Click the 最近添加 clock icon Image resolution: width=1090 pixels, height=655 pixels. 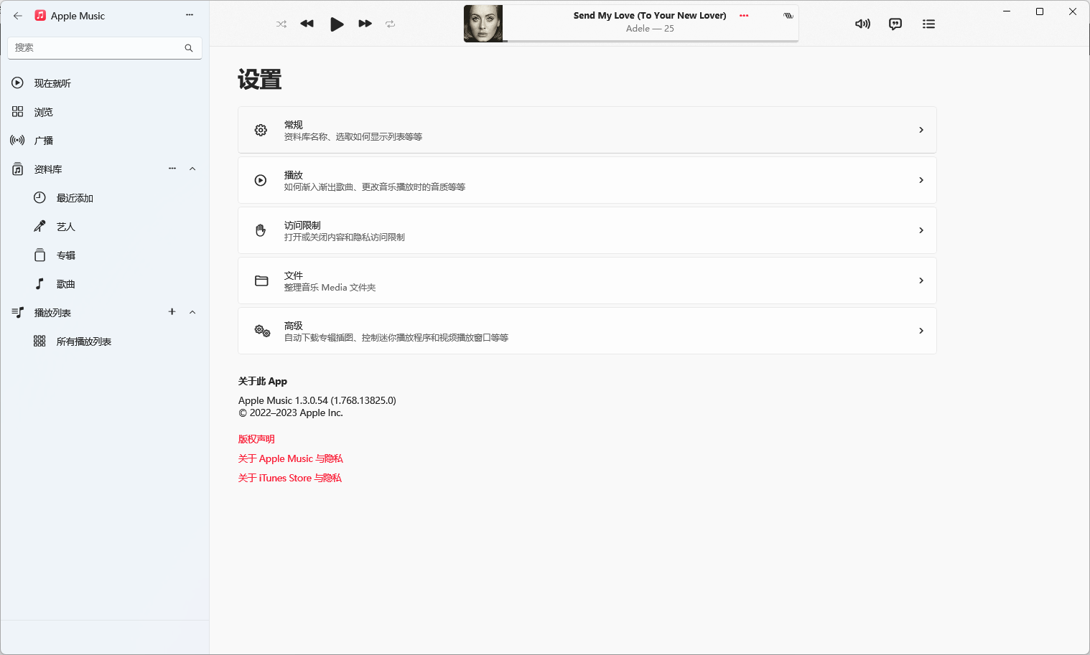coord(40,198)
